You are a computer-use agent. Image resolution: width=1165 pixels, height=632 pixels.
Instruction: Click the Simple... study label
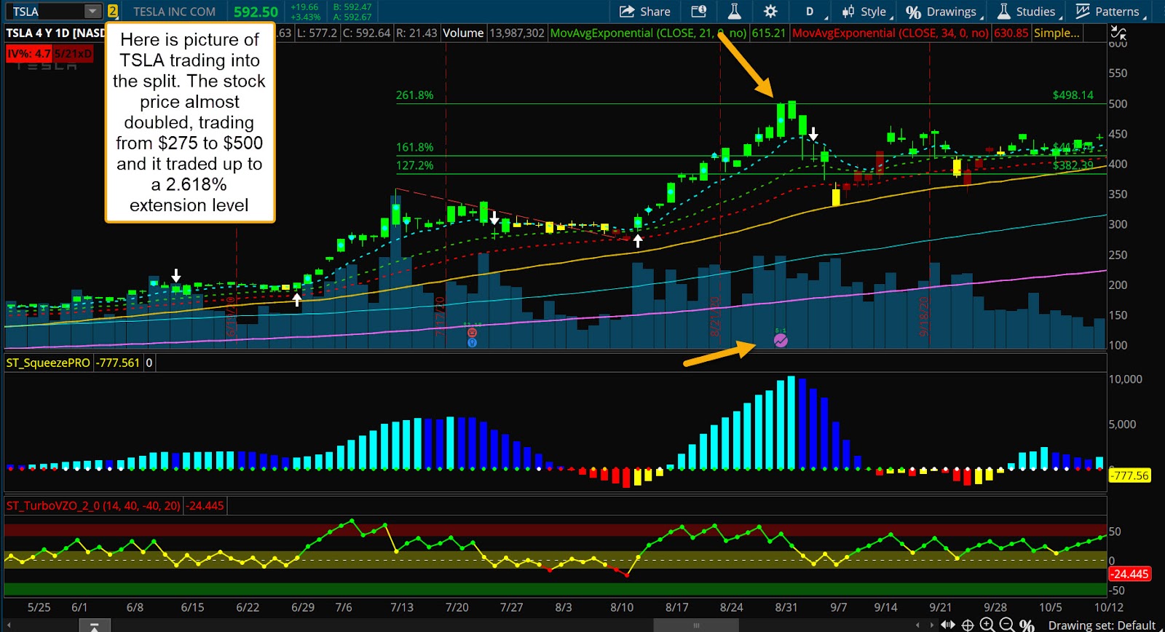[1057, 33]
